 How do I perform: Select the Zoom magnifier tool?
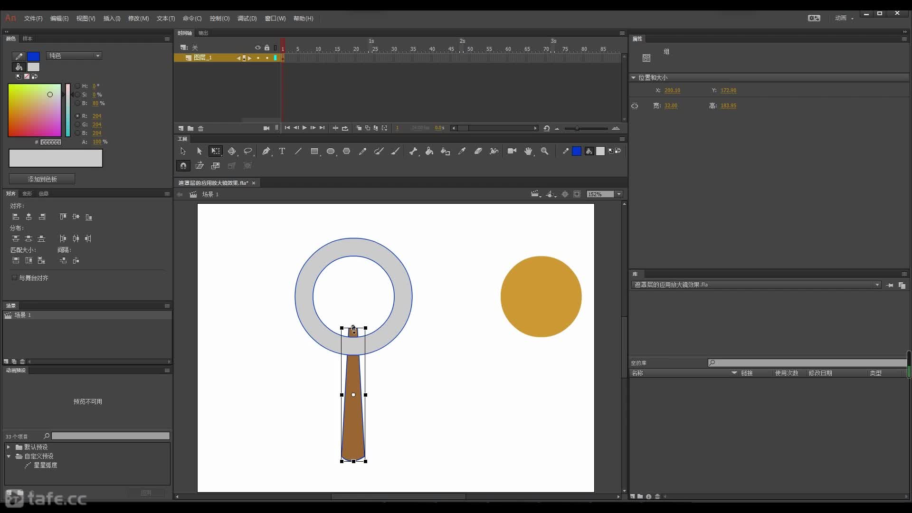(x=545, y=151)
